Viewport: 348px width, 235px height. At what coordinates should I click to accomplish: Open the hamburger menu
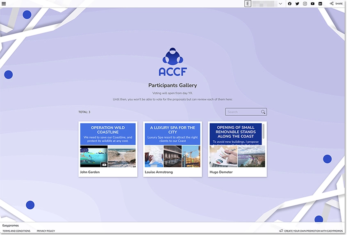(x=4, y=4)
